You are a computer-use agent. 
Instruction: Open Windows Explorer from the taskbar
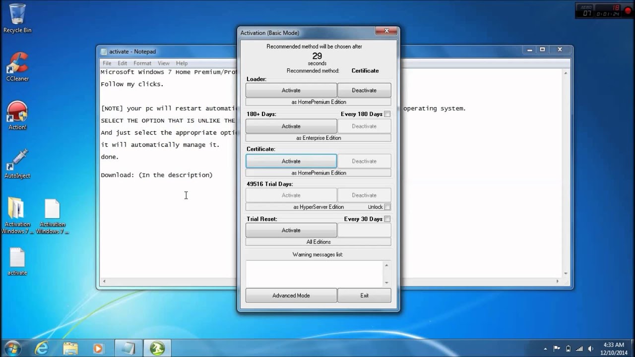coord(71,348)
